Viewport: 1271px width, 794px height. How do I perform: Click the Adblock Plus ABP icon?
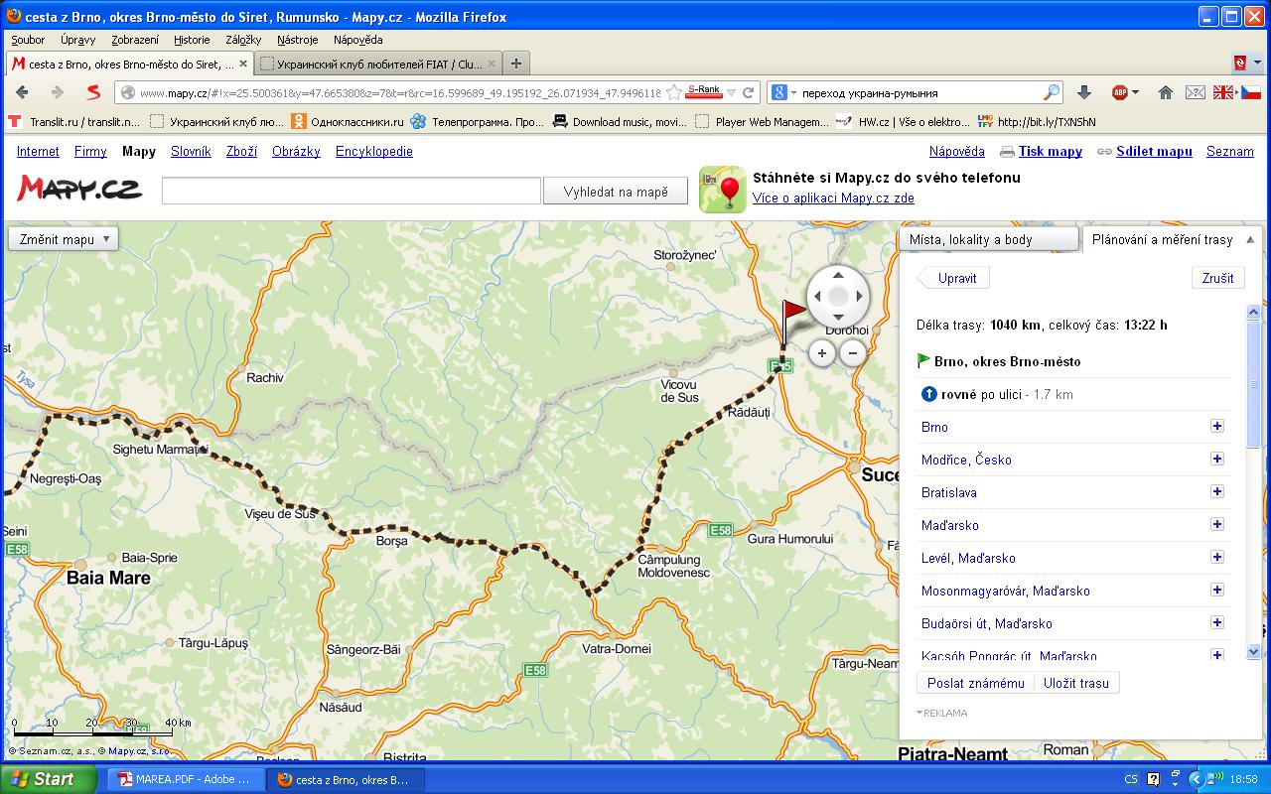pos(1119,92)
